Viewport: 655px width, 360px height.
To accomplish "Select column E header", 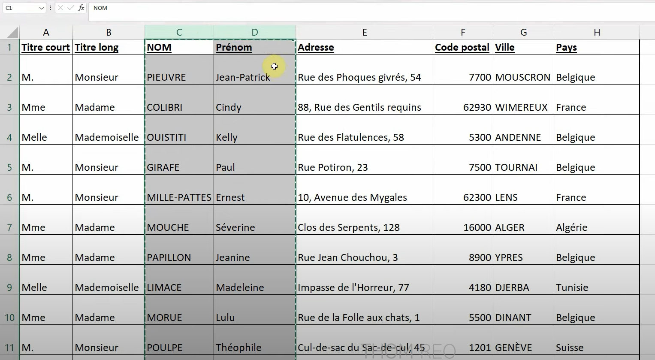I will pyautogui.click(x=364, y=32).
